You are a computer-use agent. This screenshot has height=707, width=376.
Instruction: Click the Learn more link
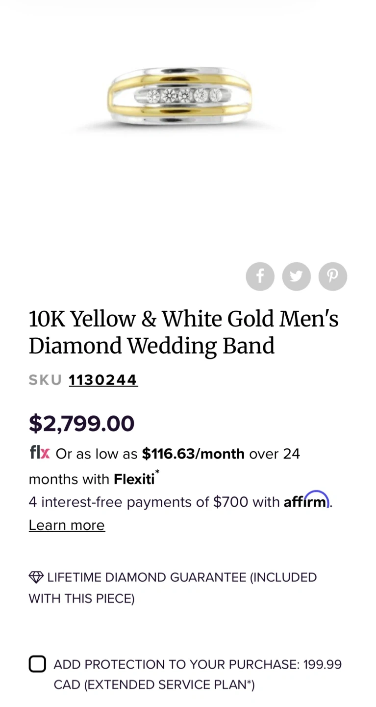click(67, 525)
